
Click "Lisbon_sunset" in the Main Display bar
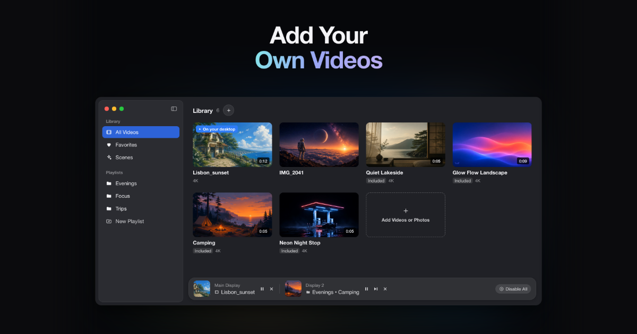(238, 292)
